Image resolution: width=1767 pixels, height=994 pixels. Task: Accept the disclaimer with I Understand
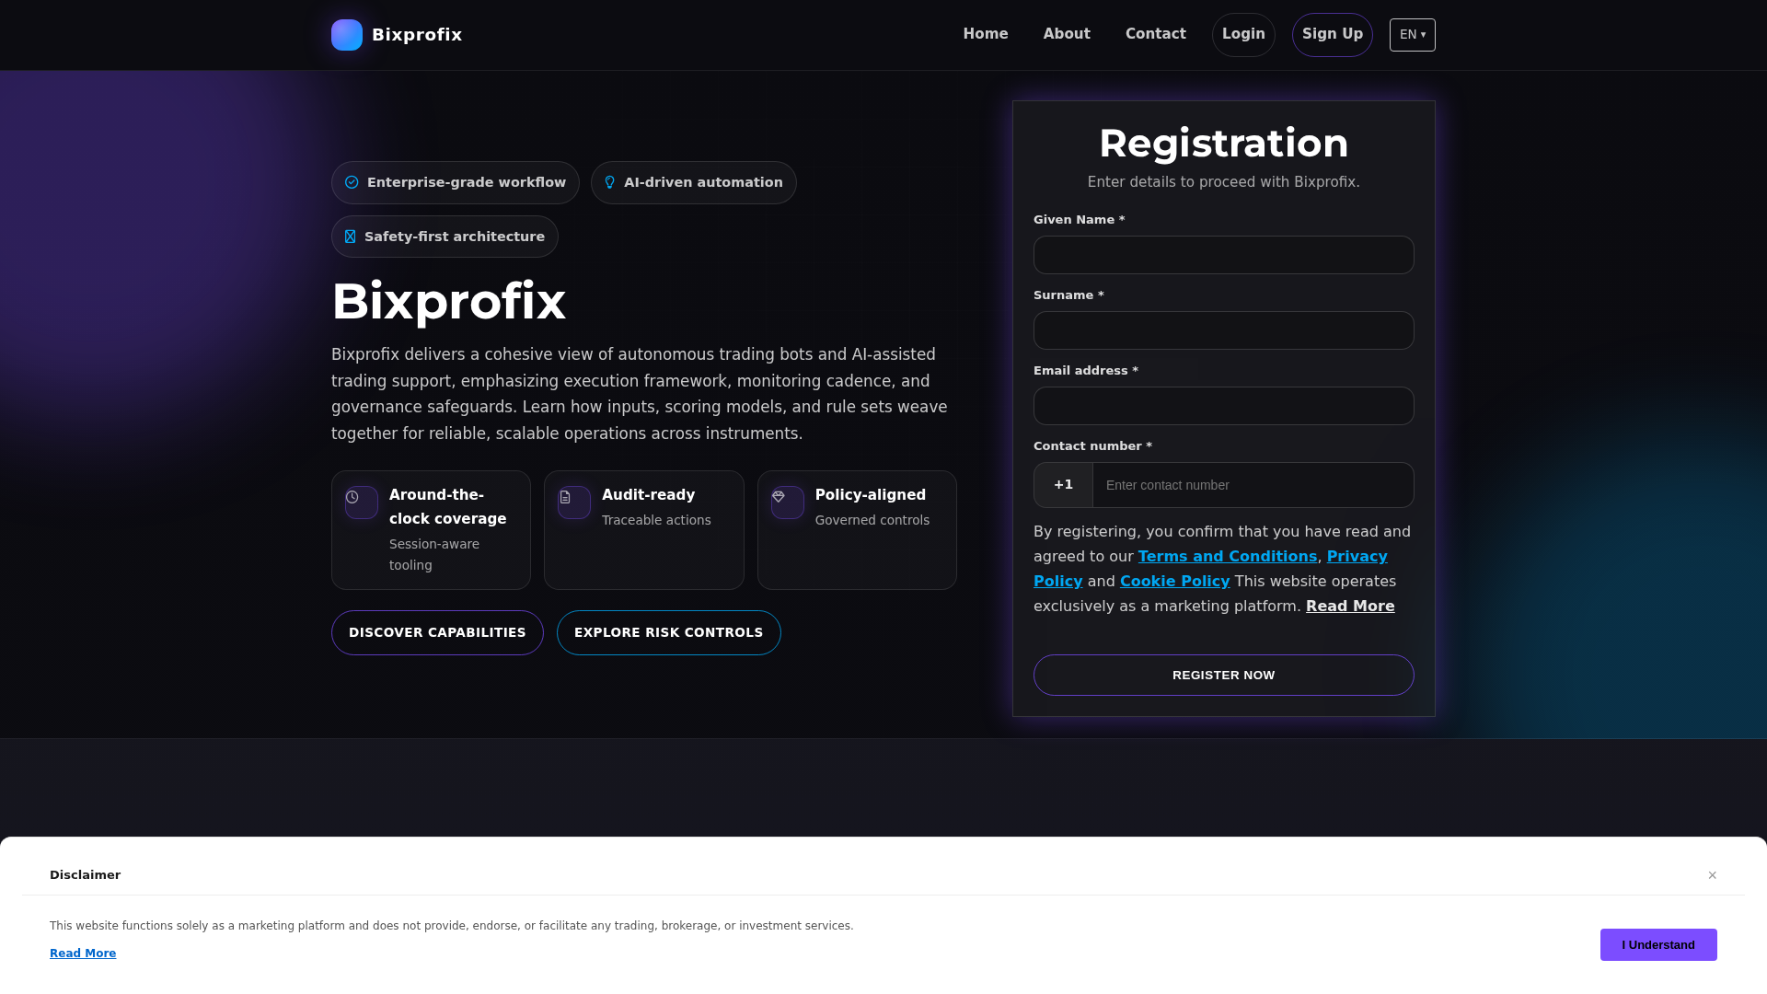point(1658,945)
